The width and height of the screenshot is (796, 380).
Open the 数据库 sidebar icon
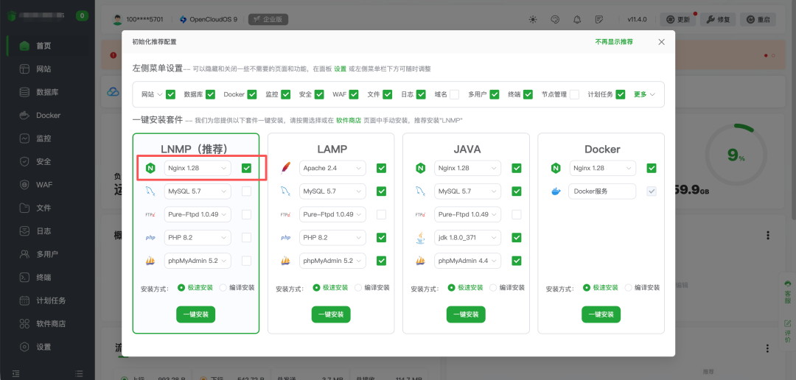[24, 92]
